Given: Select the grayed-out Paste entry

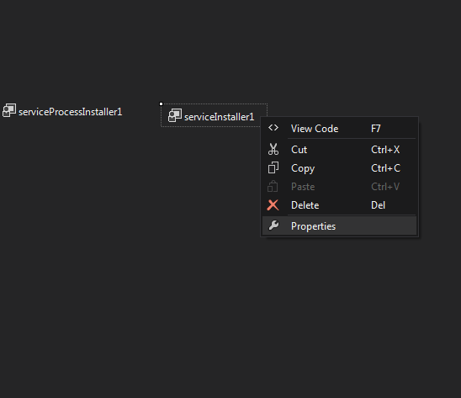Looking at the screenshot, I should tap(339, 187).
